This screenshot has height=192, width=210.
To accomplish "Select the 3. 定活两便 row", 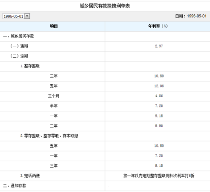I will 105,176.
